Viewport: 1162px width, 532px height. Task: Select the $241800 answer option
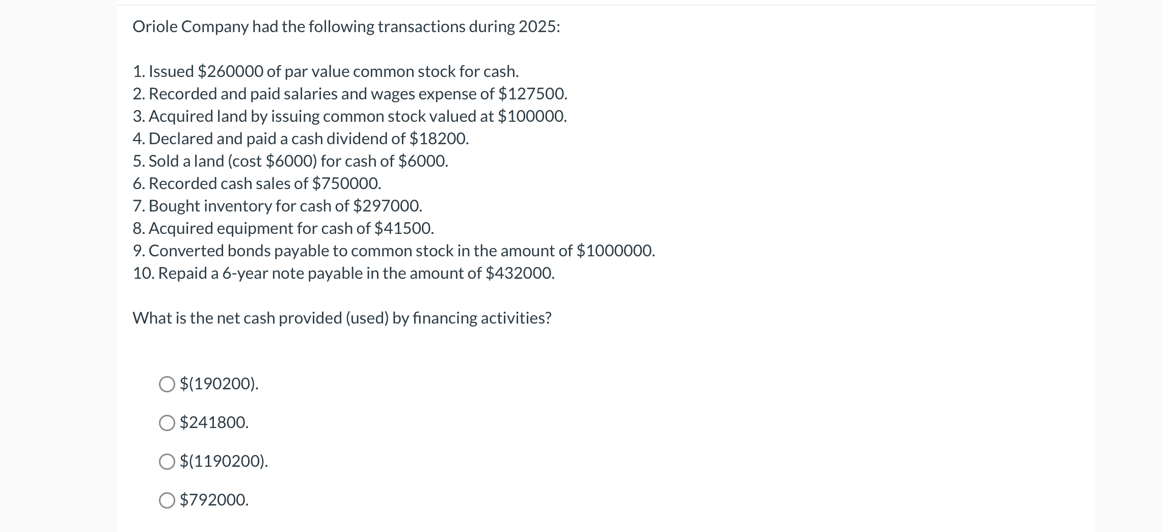coord(167,424)
